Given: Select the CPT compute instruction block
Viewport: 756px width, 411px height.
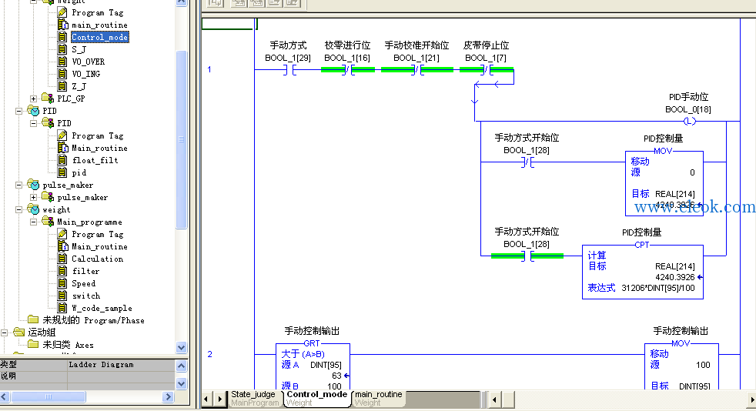Looking at the screenshot, I should (x=643, y=270).
